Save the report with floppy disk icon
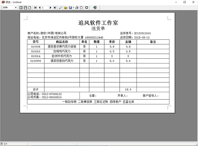This screenshot has width=198, height=146. click(x=70, y=8)
